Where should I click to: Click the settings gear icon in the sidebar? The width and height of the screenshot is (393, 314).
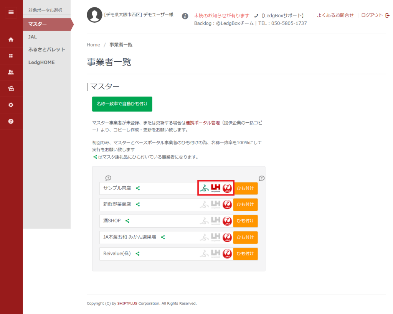11,105
